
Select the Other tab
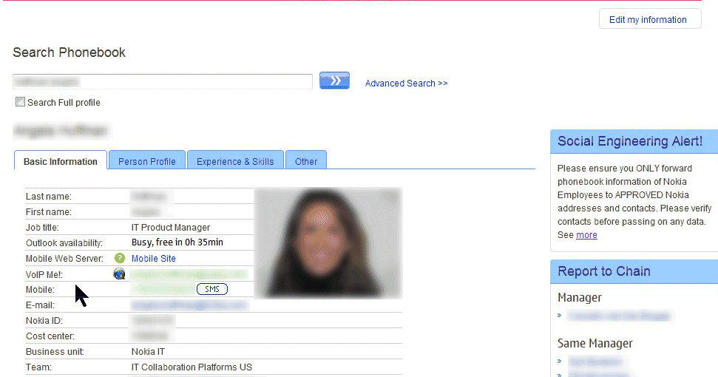coord(306,161)
